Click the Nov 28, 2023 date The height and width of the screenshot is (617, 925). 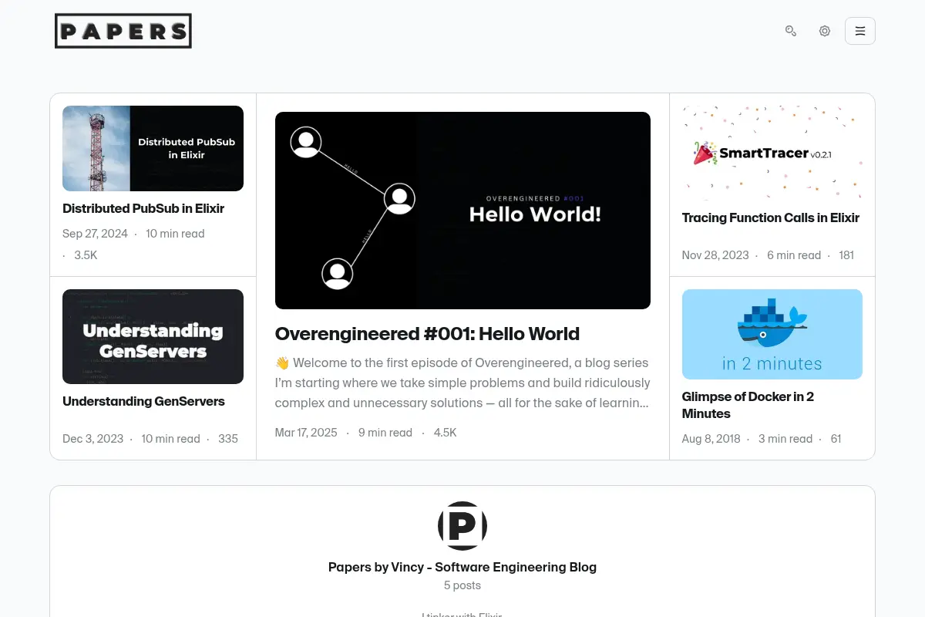tap(715, 255)
